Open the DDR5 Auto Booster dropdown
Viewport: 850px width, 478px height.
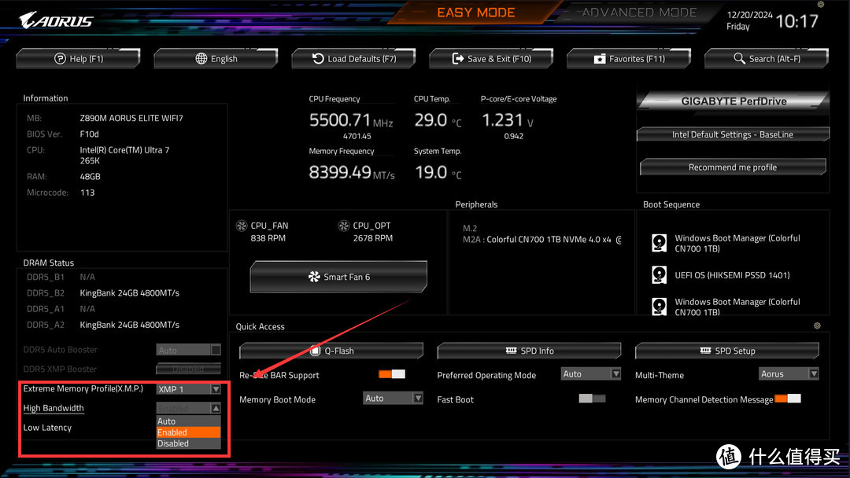click(189, 350)
